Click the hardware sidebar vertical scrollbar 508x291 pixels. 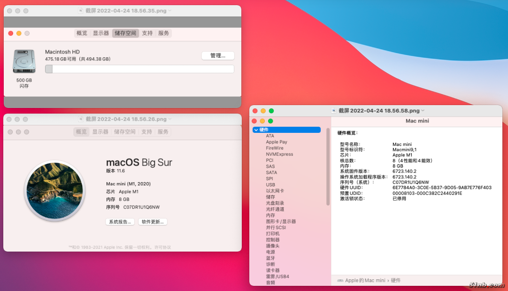click(328, 167)
